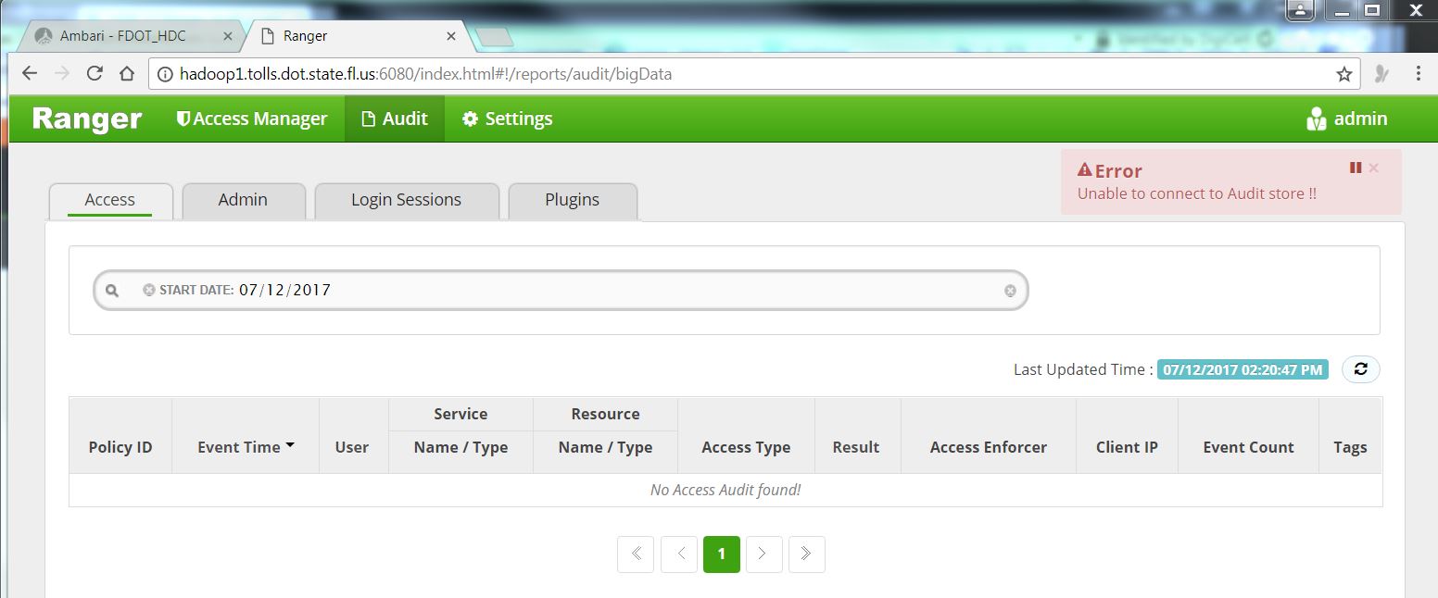
Task: Click the Access Manager shield icon
Action: pos(182,118)
